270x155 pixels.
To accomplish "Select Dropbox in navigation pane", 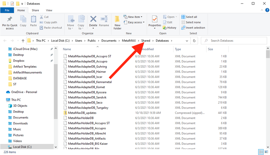I will coord(19,60).
